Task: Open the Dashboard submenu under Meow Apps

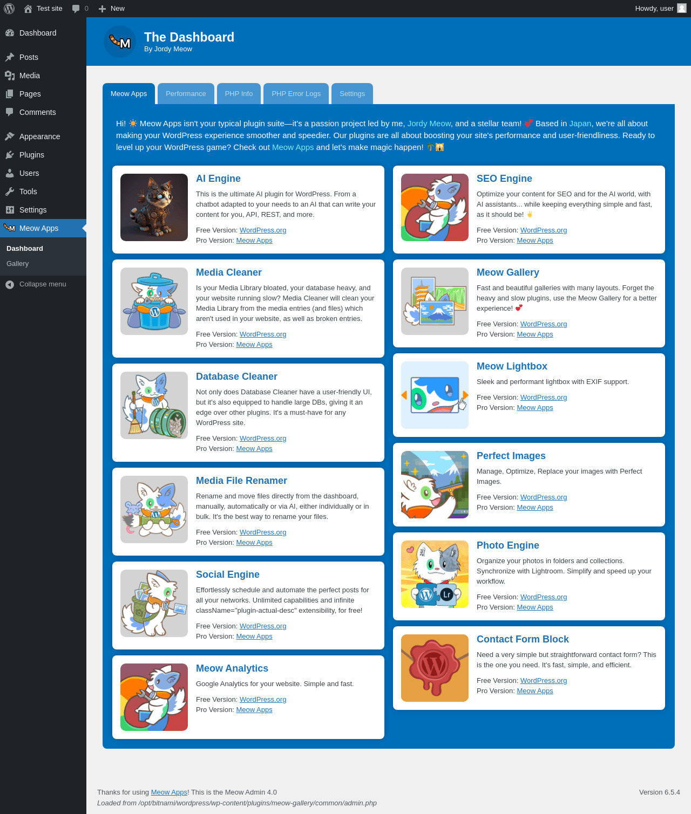Action: [25, 249]
